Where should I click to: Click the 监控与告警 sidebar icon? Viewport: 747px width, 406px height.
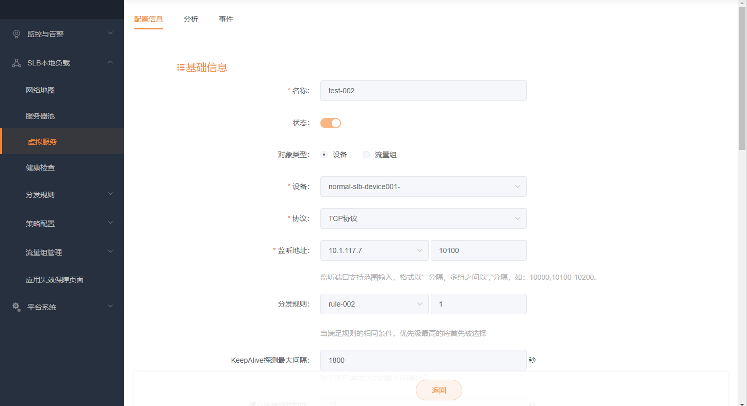pyautogui.click(x=15, y=33)
